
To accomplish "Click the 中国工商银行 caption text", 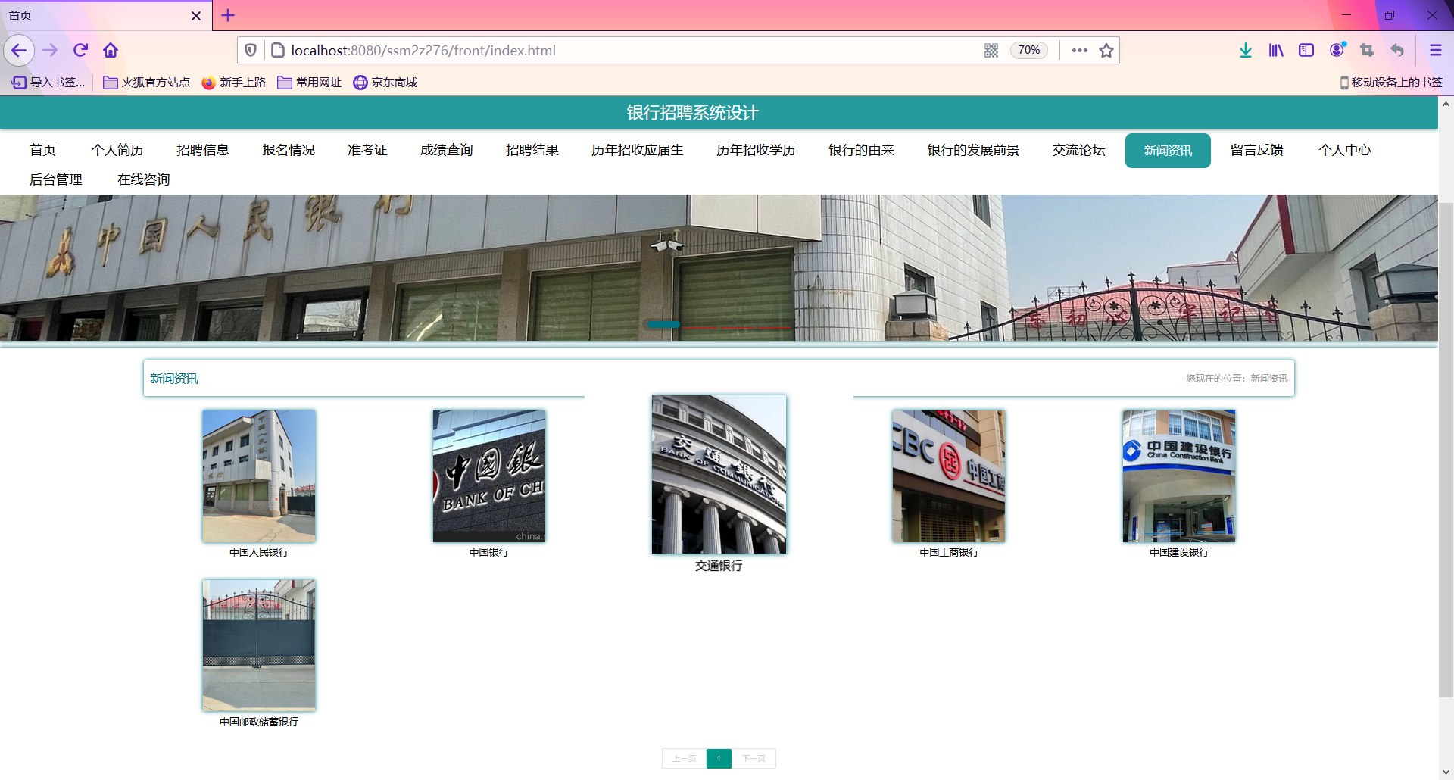I will tap(949, 552).
